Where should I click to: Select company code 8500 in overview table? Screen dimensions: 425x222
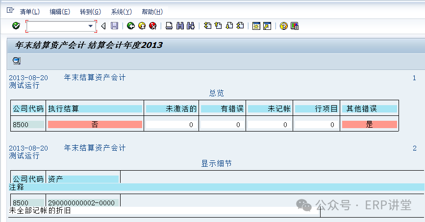(28, 124)
